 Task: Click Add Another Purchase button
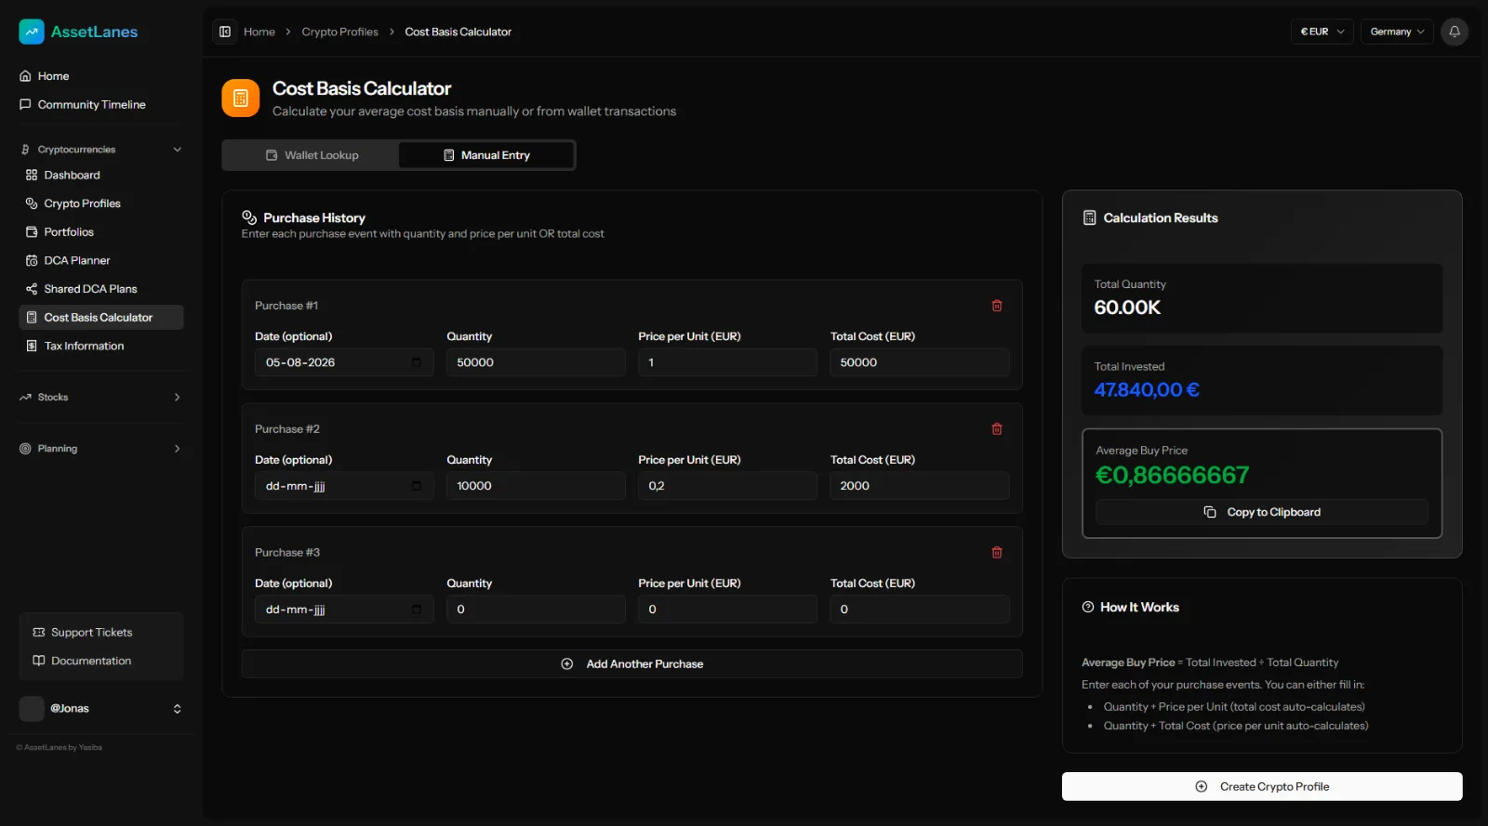point(631,664)
